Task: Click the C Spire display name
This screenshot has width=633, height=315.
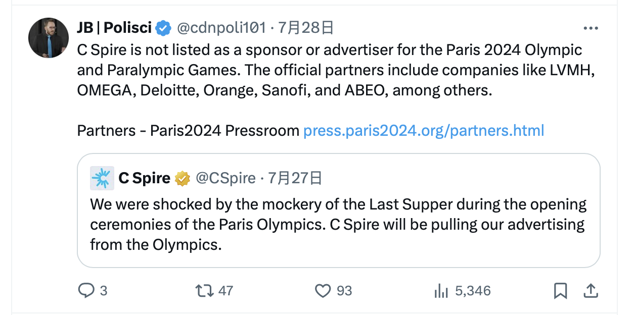Action: (x=144, y=178)
